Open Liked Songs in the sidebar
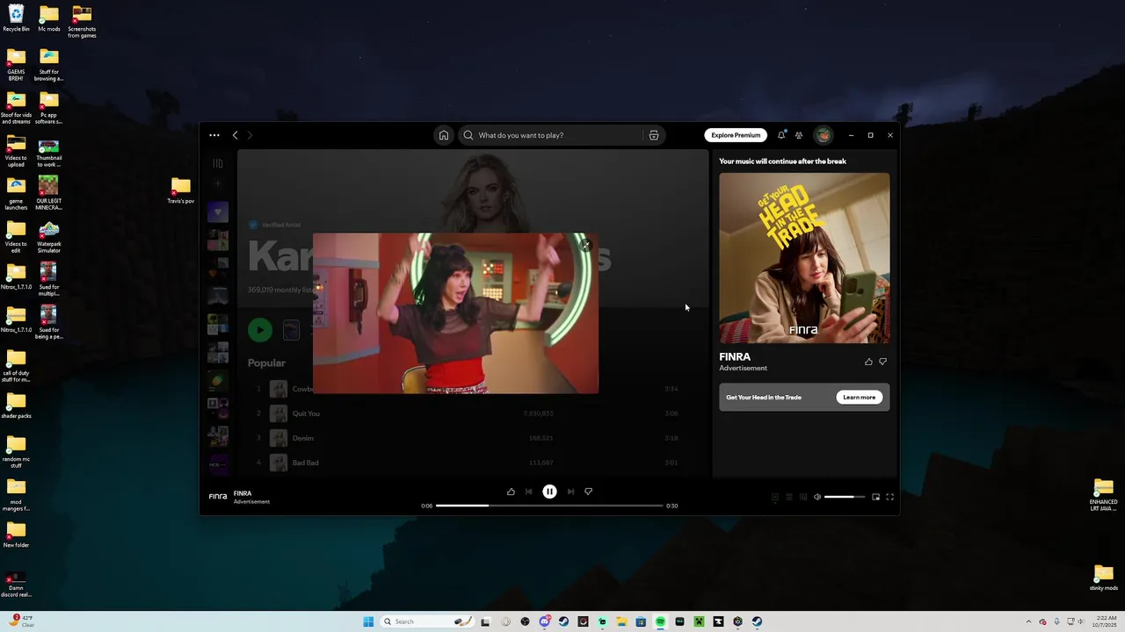The image size is (1125, 632). click(x=218, y=212)
